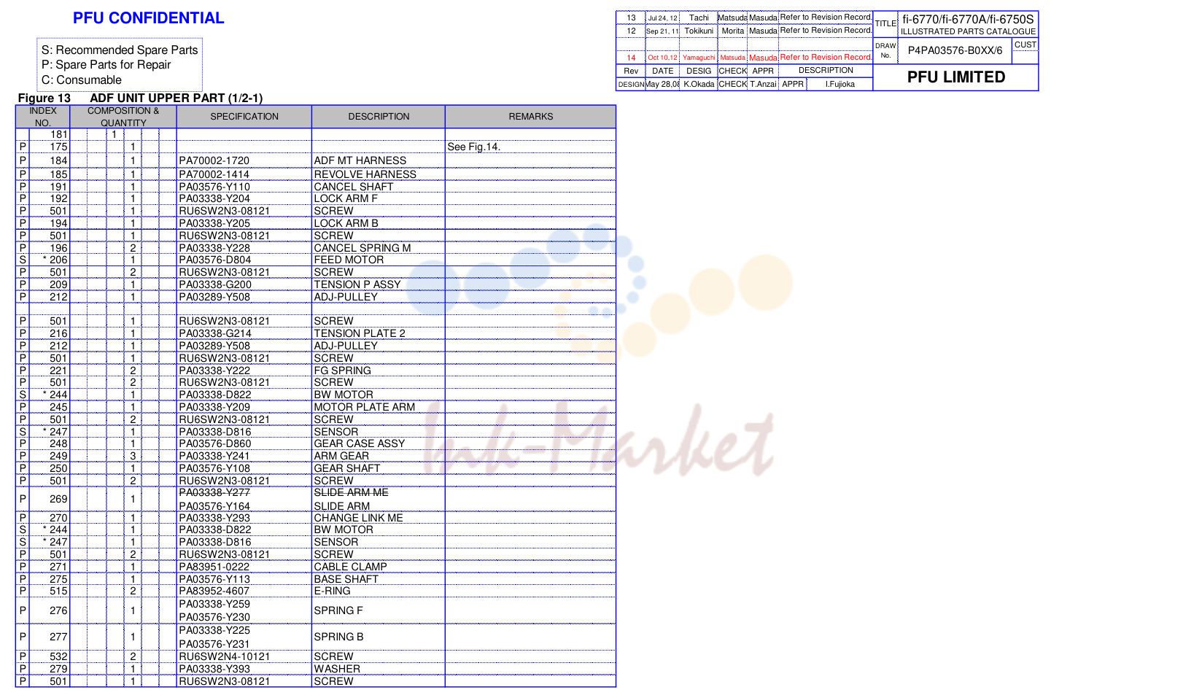The image size is (1202, 698).
Task: Select 'LOCK ARM B' description
Action: (346, 223)
